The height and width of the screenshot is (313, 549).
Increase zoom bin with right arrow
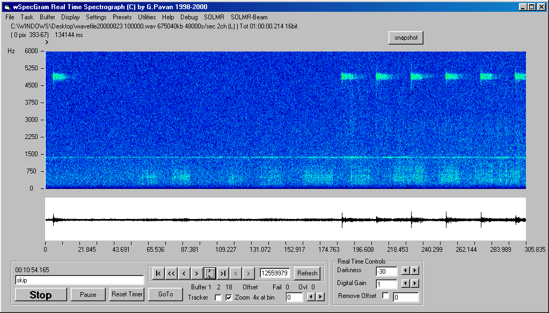tap(320, 297)
